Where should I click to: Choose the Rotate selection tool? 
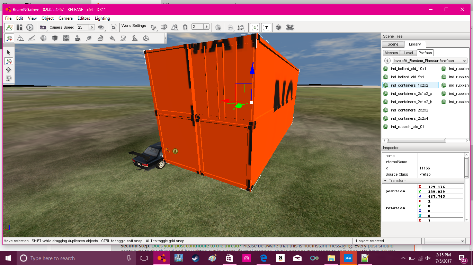tap(9, 70)
